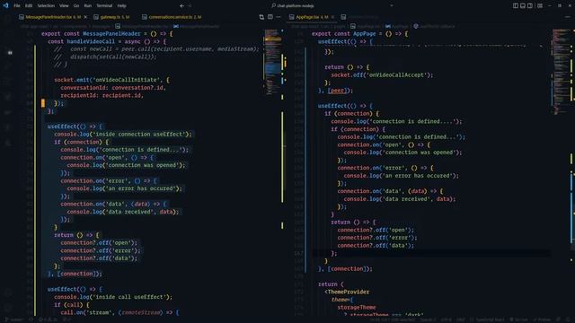Screen dimensions: 575x323
Task: Click the left editor minimap
Action: (272, 62)
